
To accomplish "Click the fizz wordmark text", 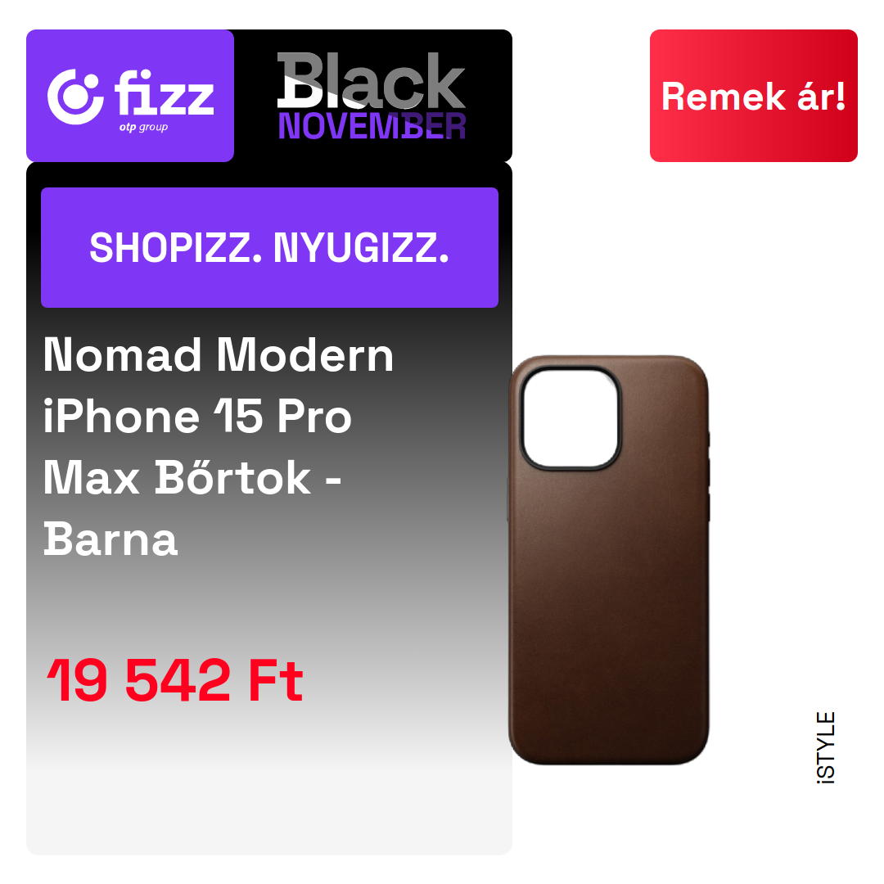I will coord(165,93).
